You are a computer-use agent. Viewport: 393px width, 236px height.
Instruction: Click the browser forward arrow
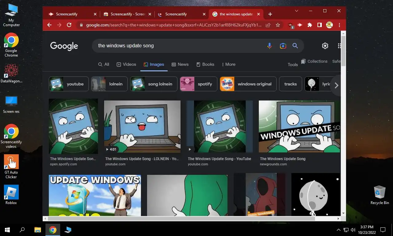[59, 25]
